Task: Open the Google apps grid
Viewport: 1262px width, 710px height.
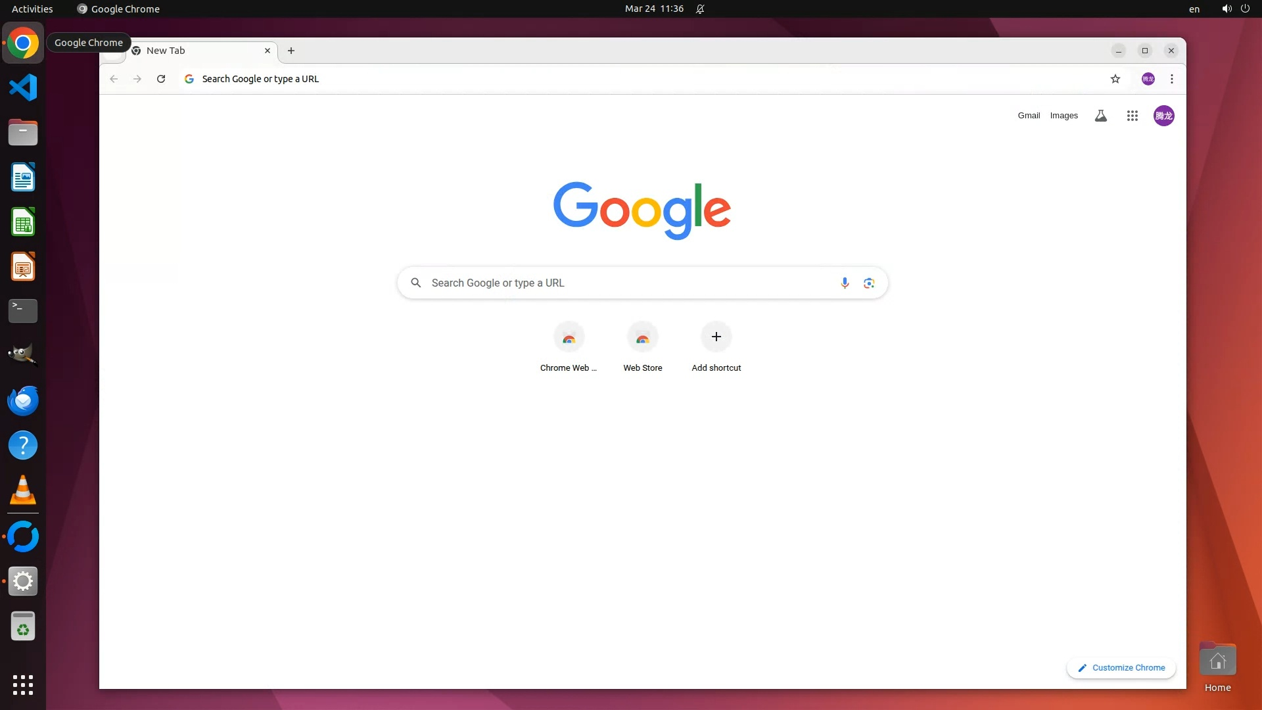Action: (x=1132, y=116)
